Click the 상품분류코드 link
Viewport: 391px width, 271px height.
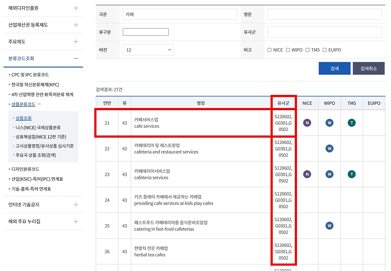(x=23, y=104)
